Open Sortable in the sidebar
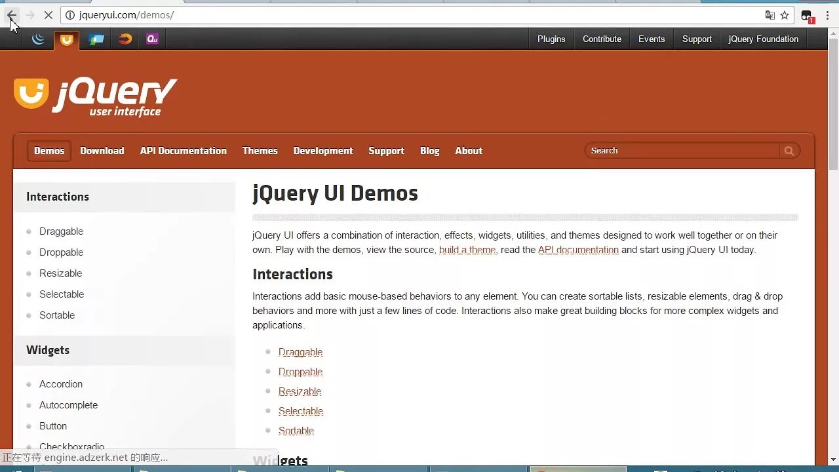Image resolution: width=839 pixels, height=472 pixels. [x=57, y=315]
